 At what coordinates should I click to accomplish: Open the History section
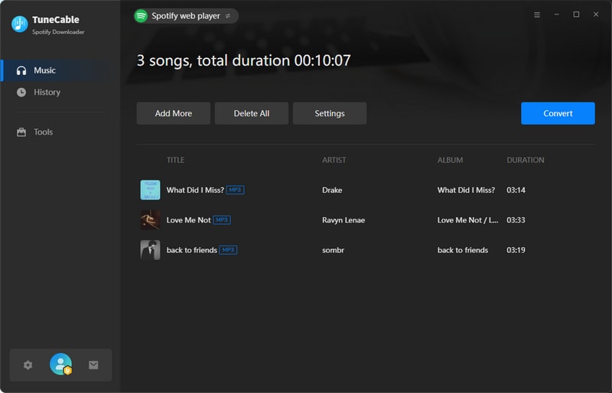click(60, 92)
